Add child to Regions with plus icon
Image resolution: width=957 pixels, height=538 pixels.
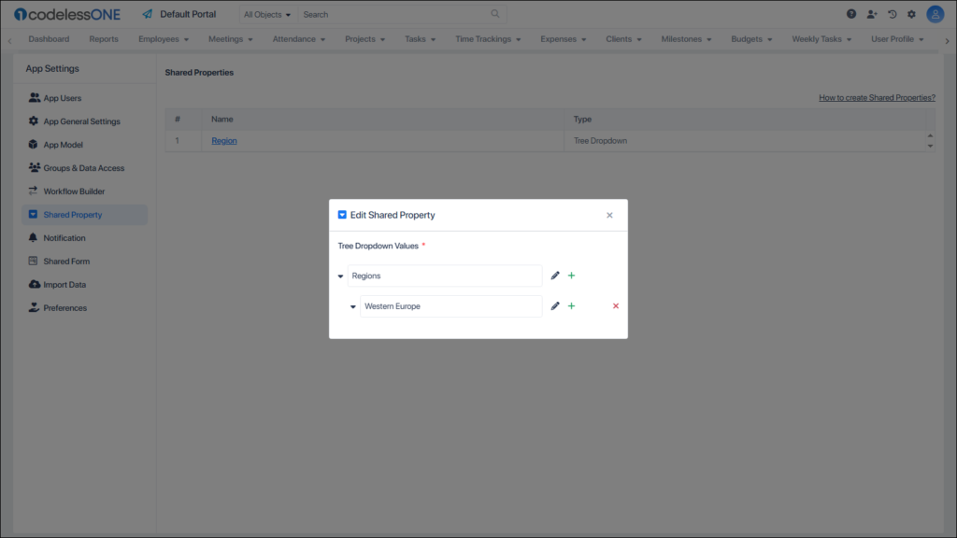(571, 276)
